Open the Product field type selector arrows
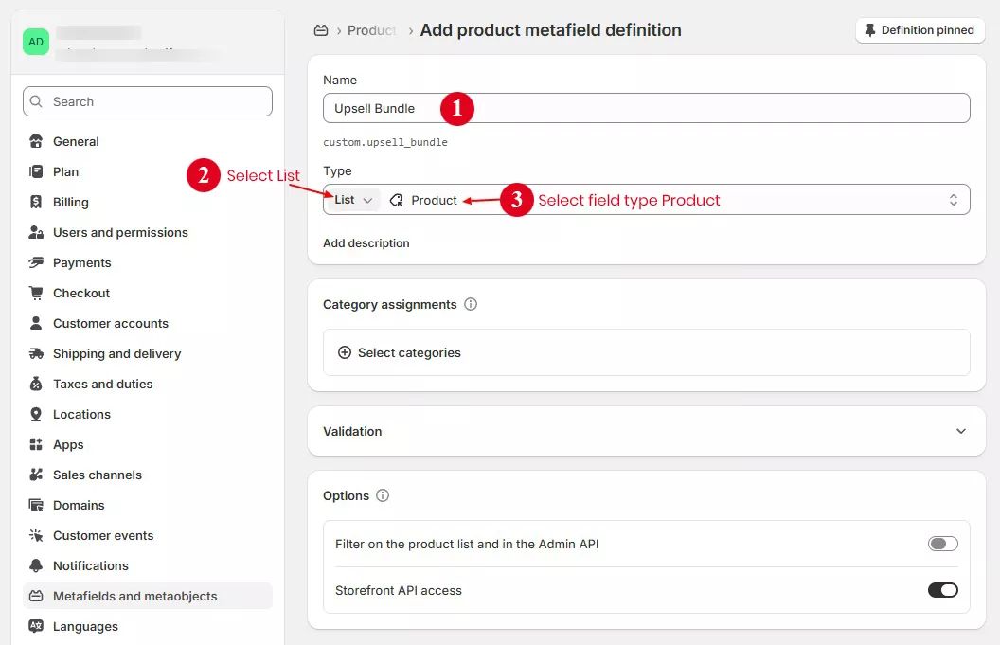1000x645 pixels. [954, 200]
